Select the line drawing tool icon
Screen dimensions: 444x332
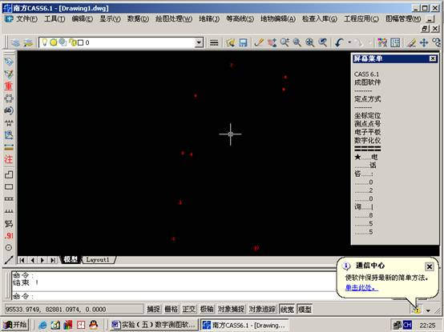pyautogui.click(x=9, y=260)
